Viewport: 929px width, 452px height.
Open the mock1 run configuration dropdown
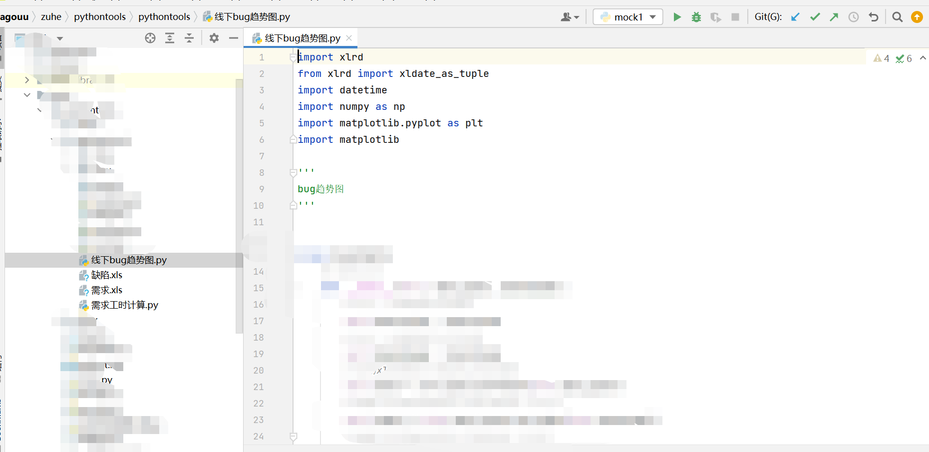pyautogui.click(x=628, y=17)
